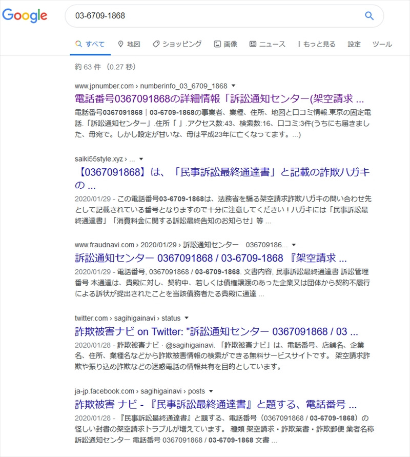Click the three-dot icon beside もっと見る
This screenshot has height=457, width=410.
point(299,44)
